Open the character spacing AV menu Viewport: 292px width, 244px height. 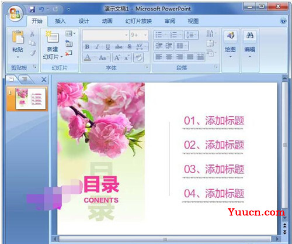tap(141, 47)
